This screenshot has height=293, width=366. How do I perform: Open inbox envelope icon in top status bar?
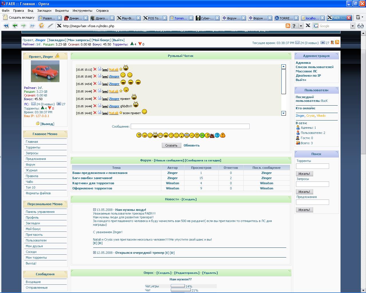tap(297, 43)
